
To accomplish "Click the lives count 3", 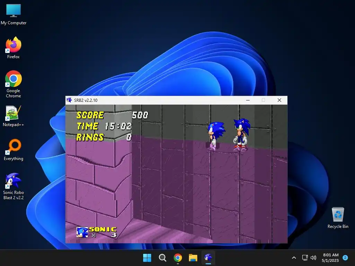I will coord(114,235).
